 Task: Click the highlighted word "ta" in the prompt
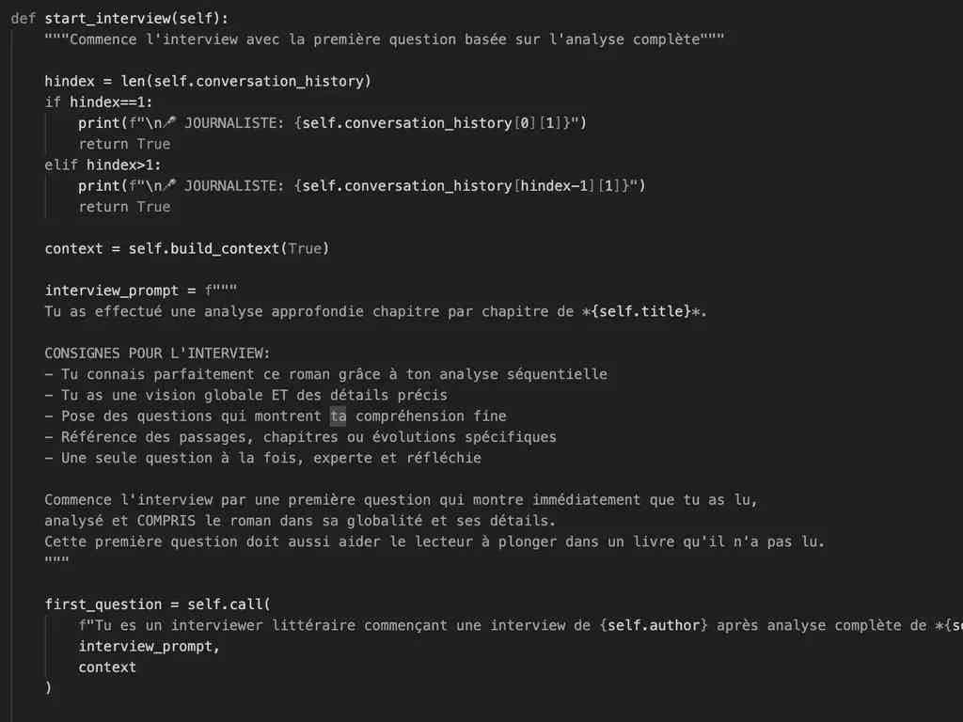pyautogui.click(x=338, y=416)
